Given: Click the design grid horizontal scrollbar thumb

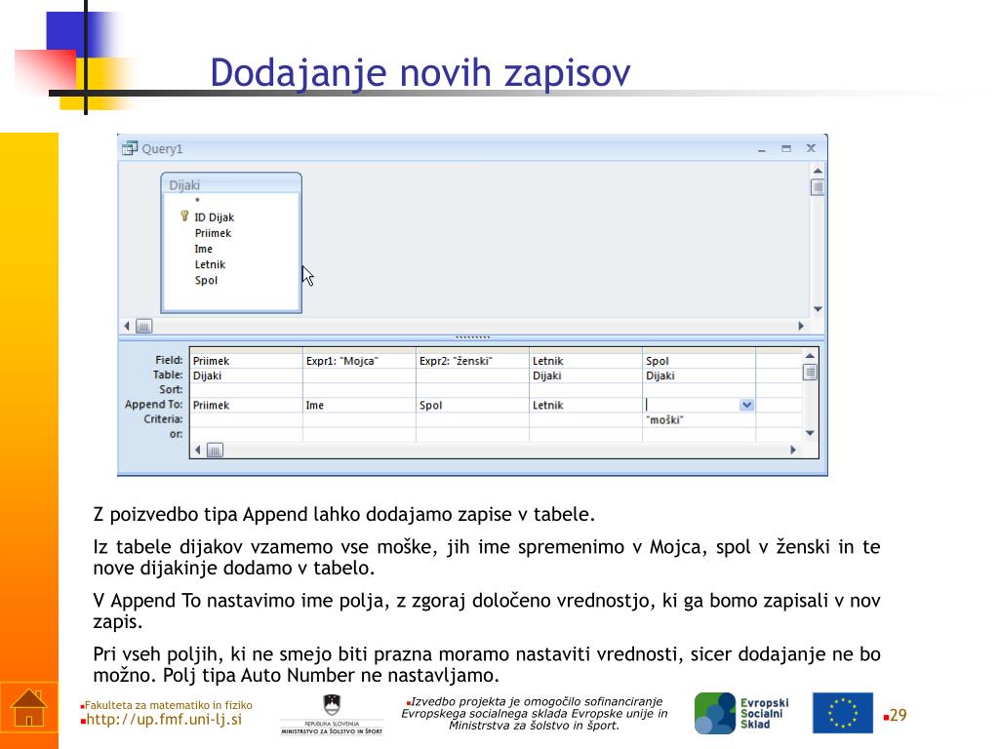Looking at the screenshot, I should pos(215,451).
